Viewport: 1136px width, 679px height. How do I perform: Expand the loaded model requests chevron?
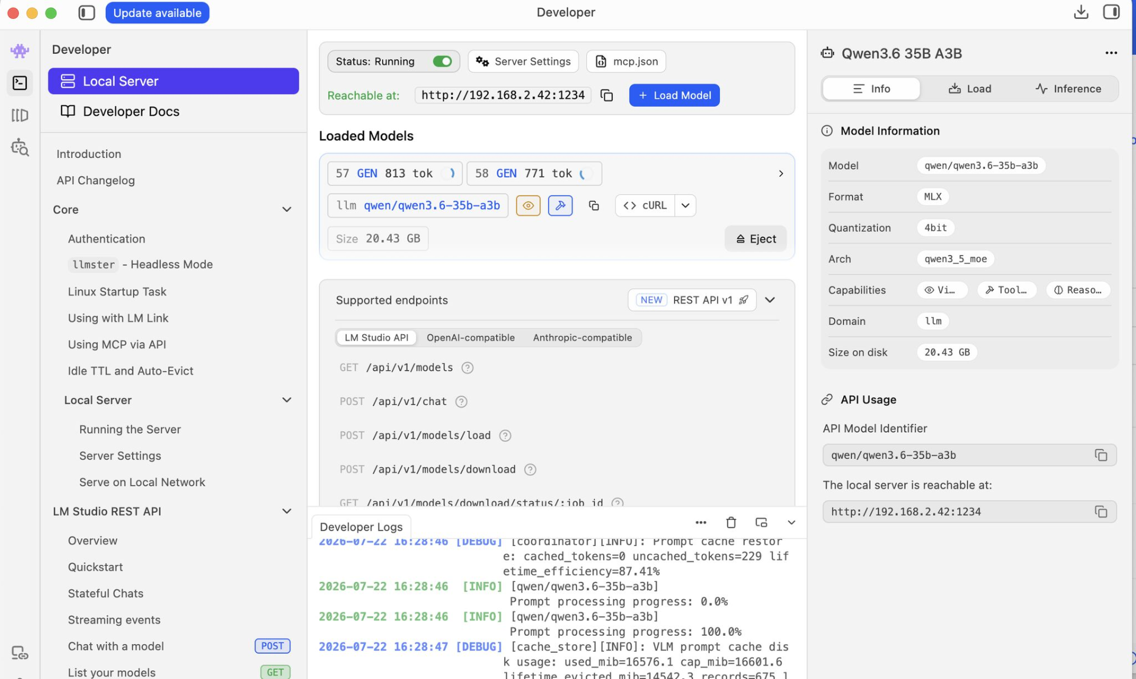(780, 173)
